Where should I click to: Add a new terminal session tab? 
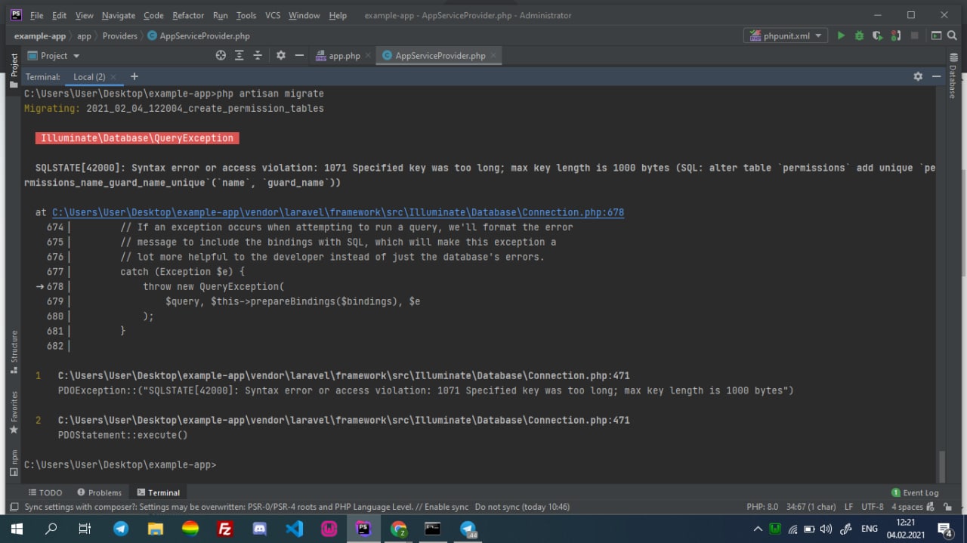pyautogui.click(x=134, y=76)
